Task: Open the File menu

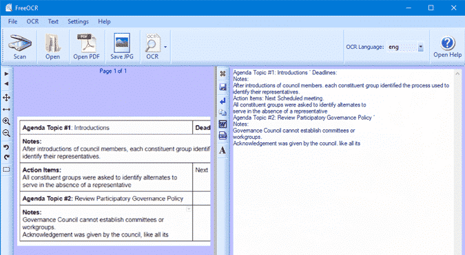Action: point(12,21)
